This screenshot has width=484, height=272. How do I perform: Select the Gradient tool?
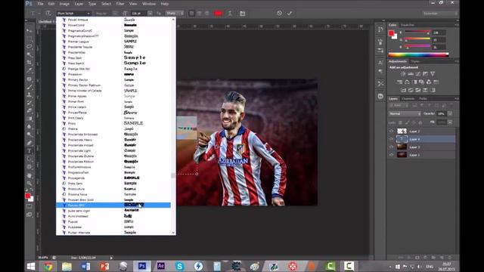[29, 119]
